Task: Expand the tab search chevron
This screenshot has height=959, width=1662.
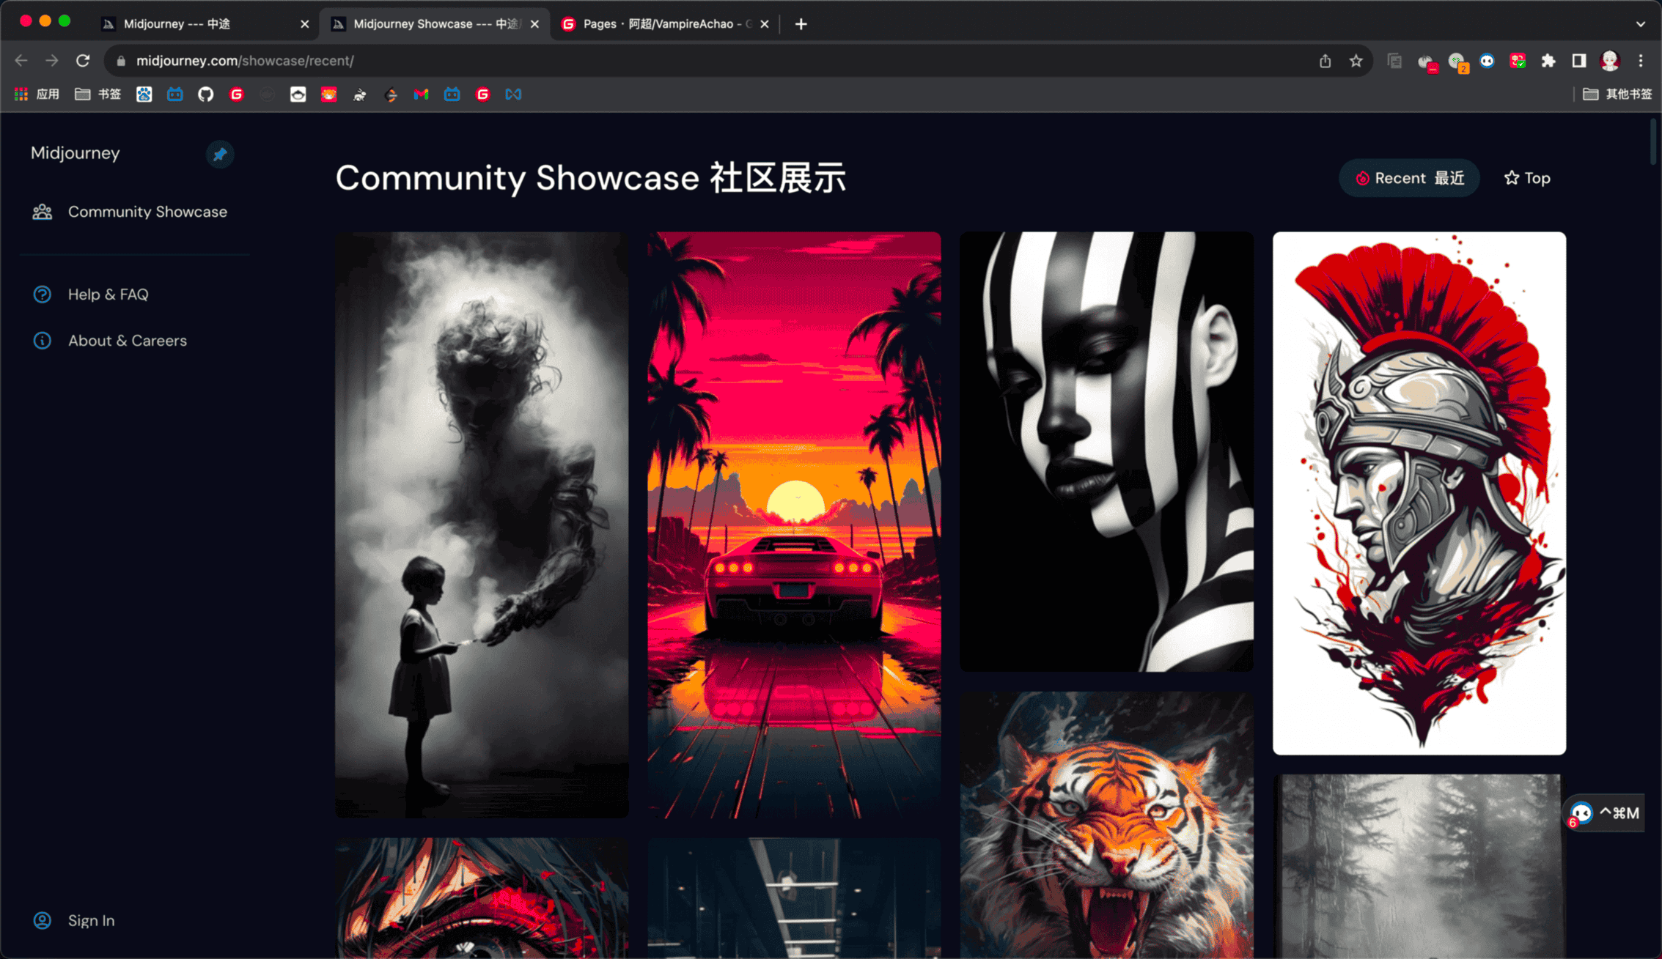Action: (1640, 24)
